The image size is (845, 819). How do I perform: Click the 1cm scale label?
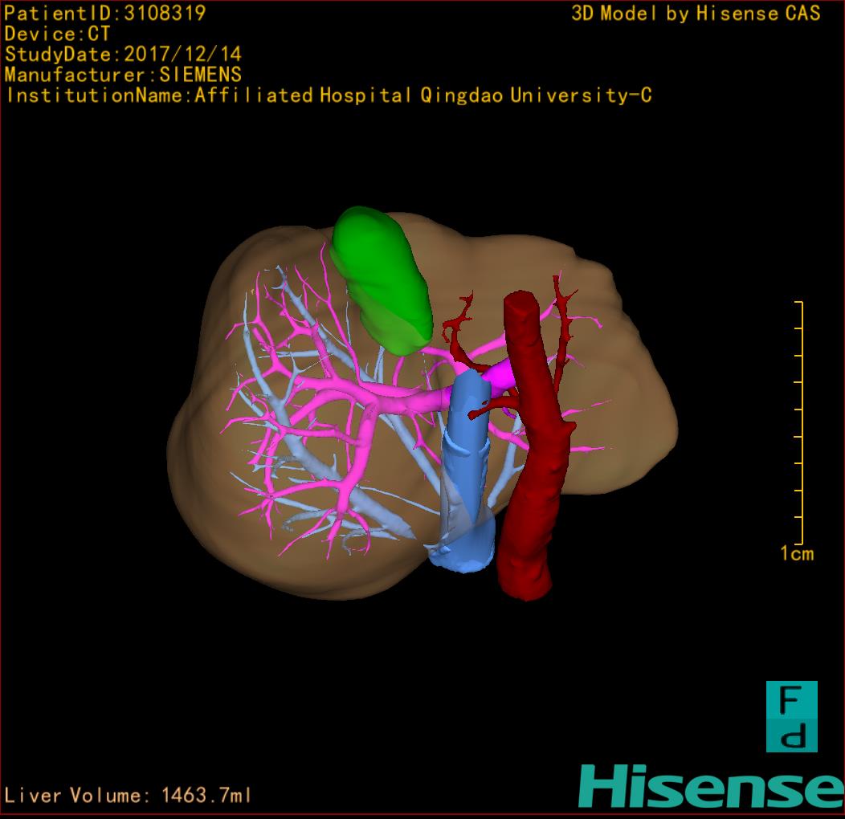[x=796, y=553]
